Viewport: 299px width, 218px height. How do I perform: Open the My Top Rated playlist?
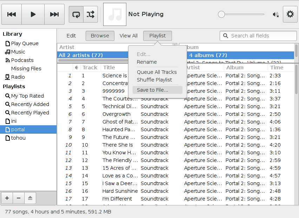(27, 96)
